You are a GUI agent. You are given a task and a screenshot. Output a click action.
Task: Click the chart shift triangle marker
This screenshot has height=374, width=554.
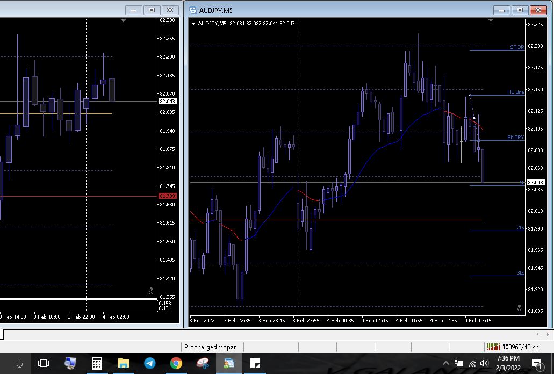(491, 21)
